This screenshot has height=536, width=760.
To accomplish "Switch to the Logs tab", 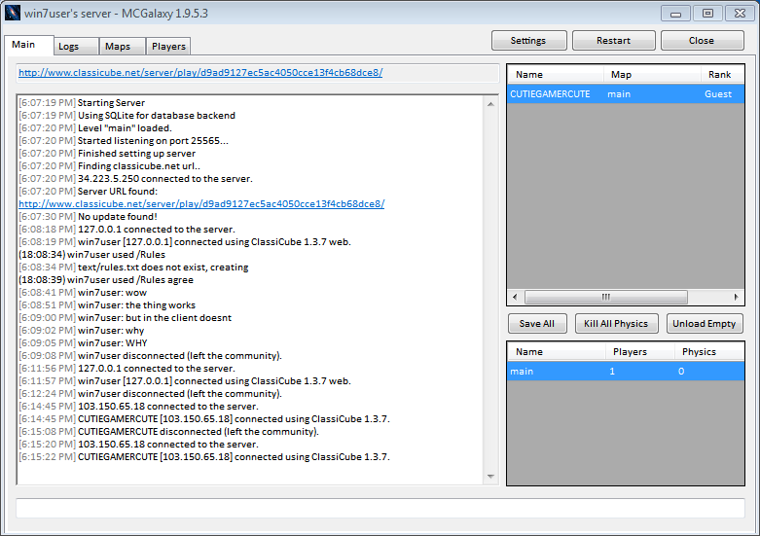I will point(69,46).
